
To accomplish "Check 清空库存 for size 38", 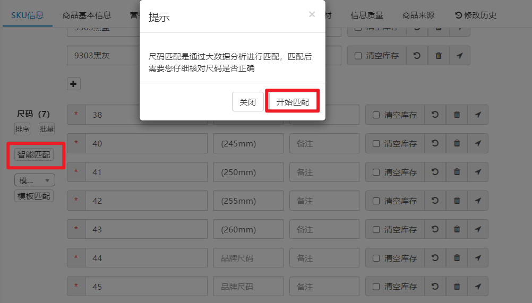I will pos(376,115).
